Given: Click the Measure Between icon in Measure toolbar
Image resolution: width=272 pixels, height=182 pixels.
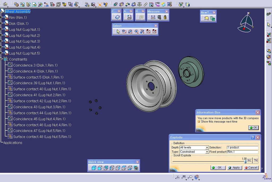Looking at the screenshot, I should click(x=153, y=17).
